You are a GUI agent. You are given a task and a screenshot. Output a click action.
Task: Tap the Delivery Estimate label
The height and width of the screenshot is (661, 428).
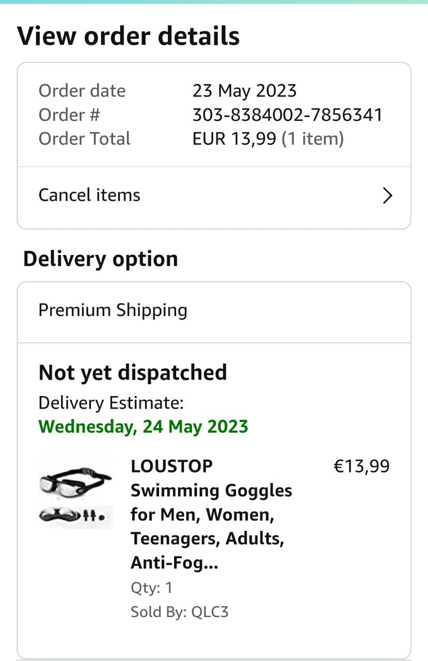[111, 403]
